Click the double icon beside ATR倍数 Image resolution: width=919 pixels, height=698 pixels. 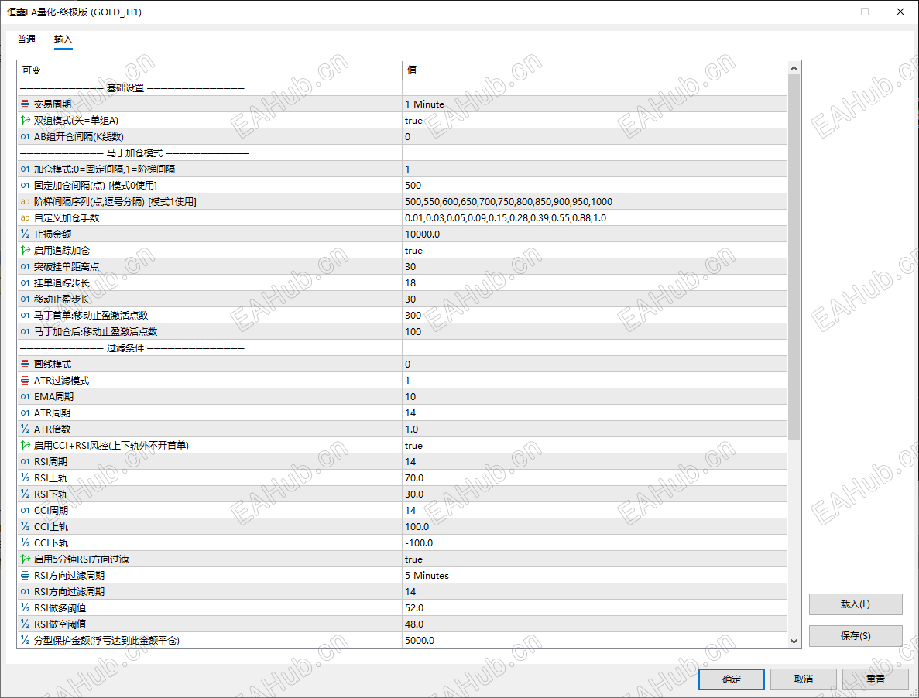pyautogui.click(x=26, y=429)
